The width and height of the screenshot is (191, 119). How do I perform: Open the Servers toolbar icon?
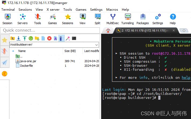click(23, 19)
